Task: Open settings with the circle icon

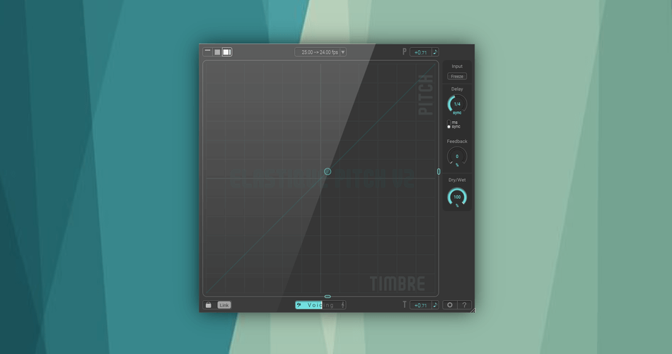Action: [x=450, y=305]
